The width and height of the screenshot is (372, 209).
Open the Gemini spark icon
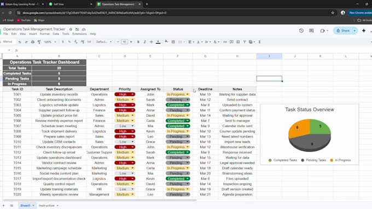(x=363, y=31)
